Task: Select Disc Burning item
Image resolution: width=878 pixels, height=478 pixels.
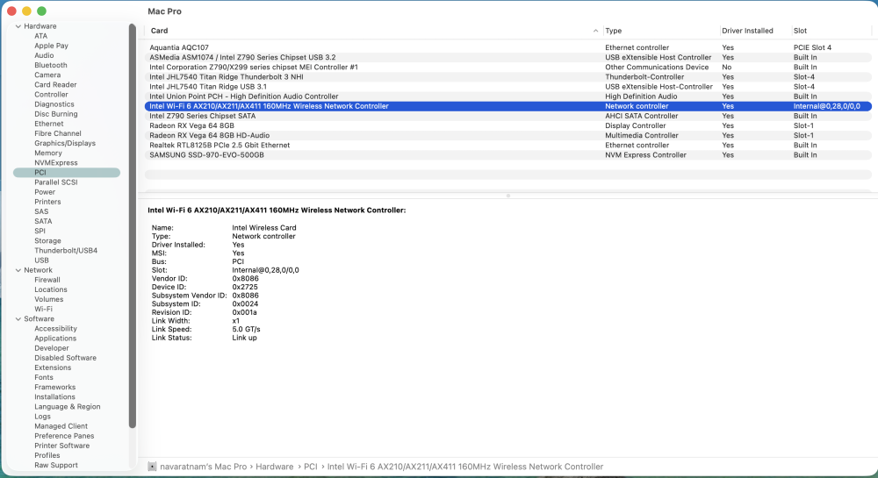Action: tap(56, 114)
